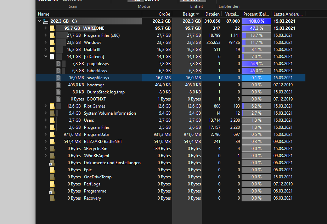The width and height of the screenshot is (327, 224).
Task: Expand the Users folder node
Action: [x=46, y=120]
